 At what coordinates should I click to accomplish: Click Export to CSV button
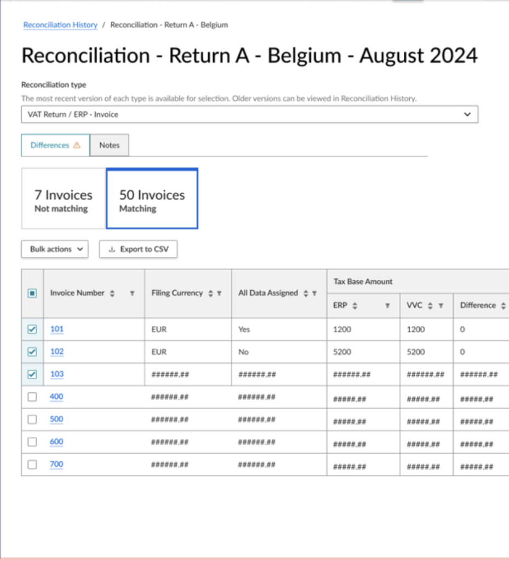(x=139, y=249)
